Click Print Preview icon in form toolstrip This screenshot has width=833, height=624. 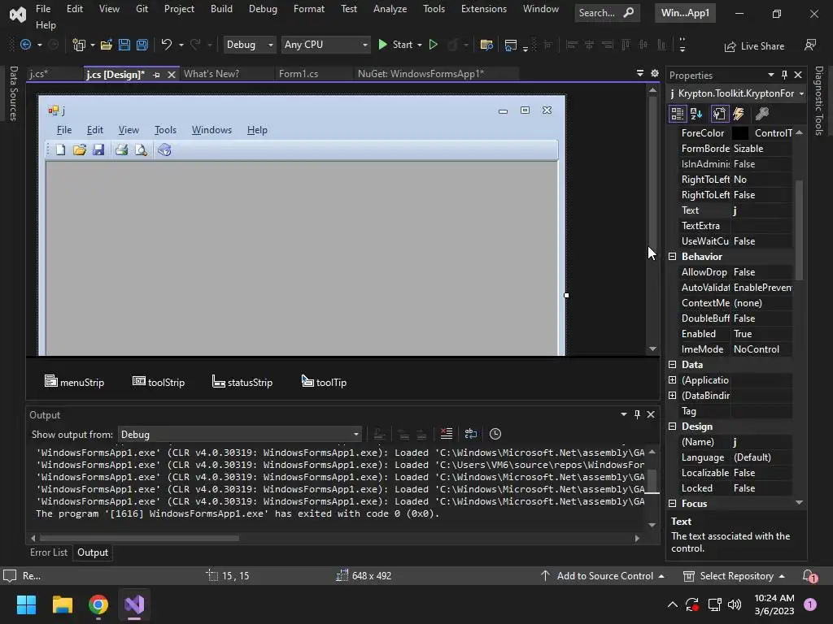(x=141, y=150)
